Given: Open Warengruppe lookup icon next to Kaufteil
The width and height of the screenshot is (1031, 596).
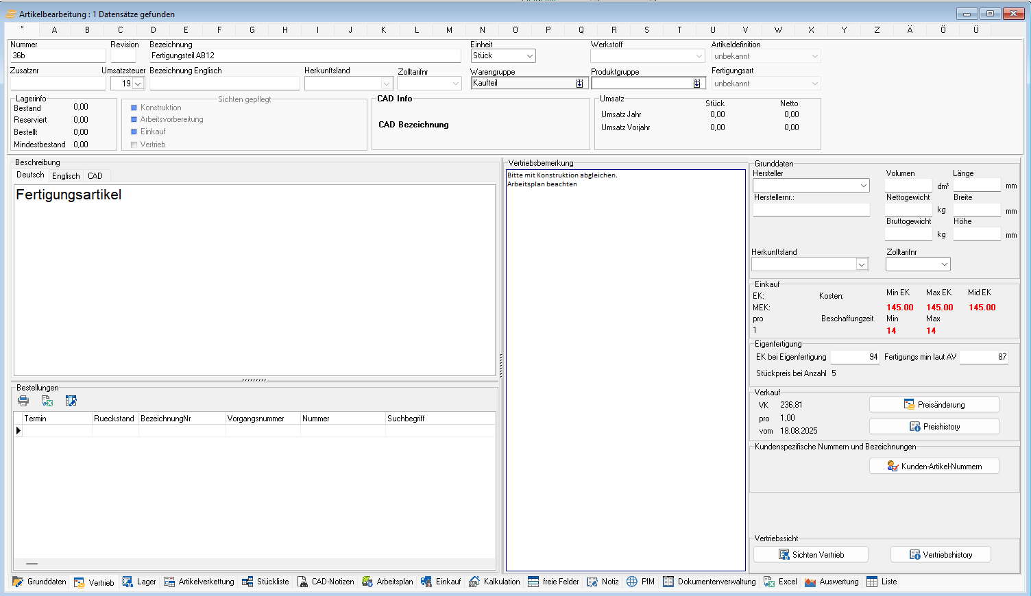Looking at the screenshot, I should click(579, 84).
